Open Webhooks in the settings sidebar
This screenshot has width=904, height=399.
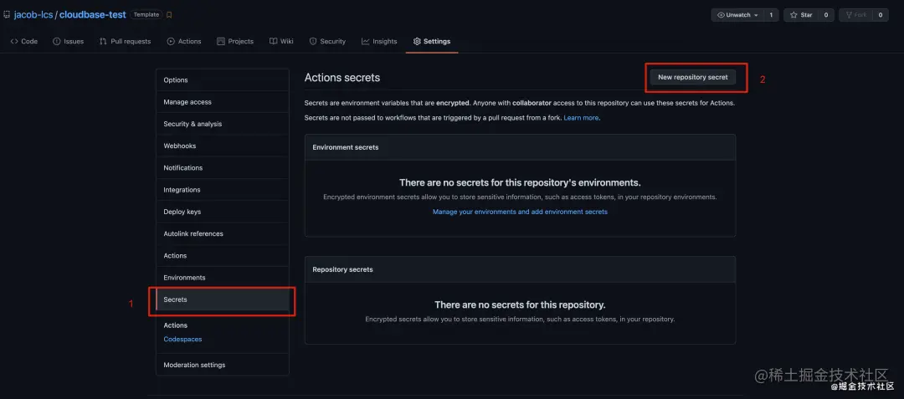coord(180,146)
